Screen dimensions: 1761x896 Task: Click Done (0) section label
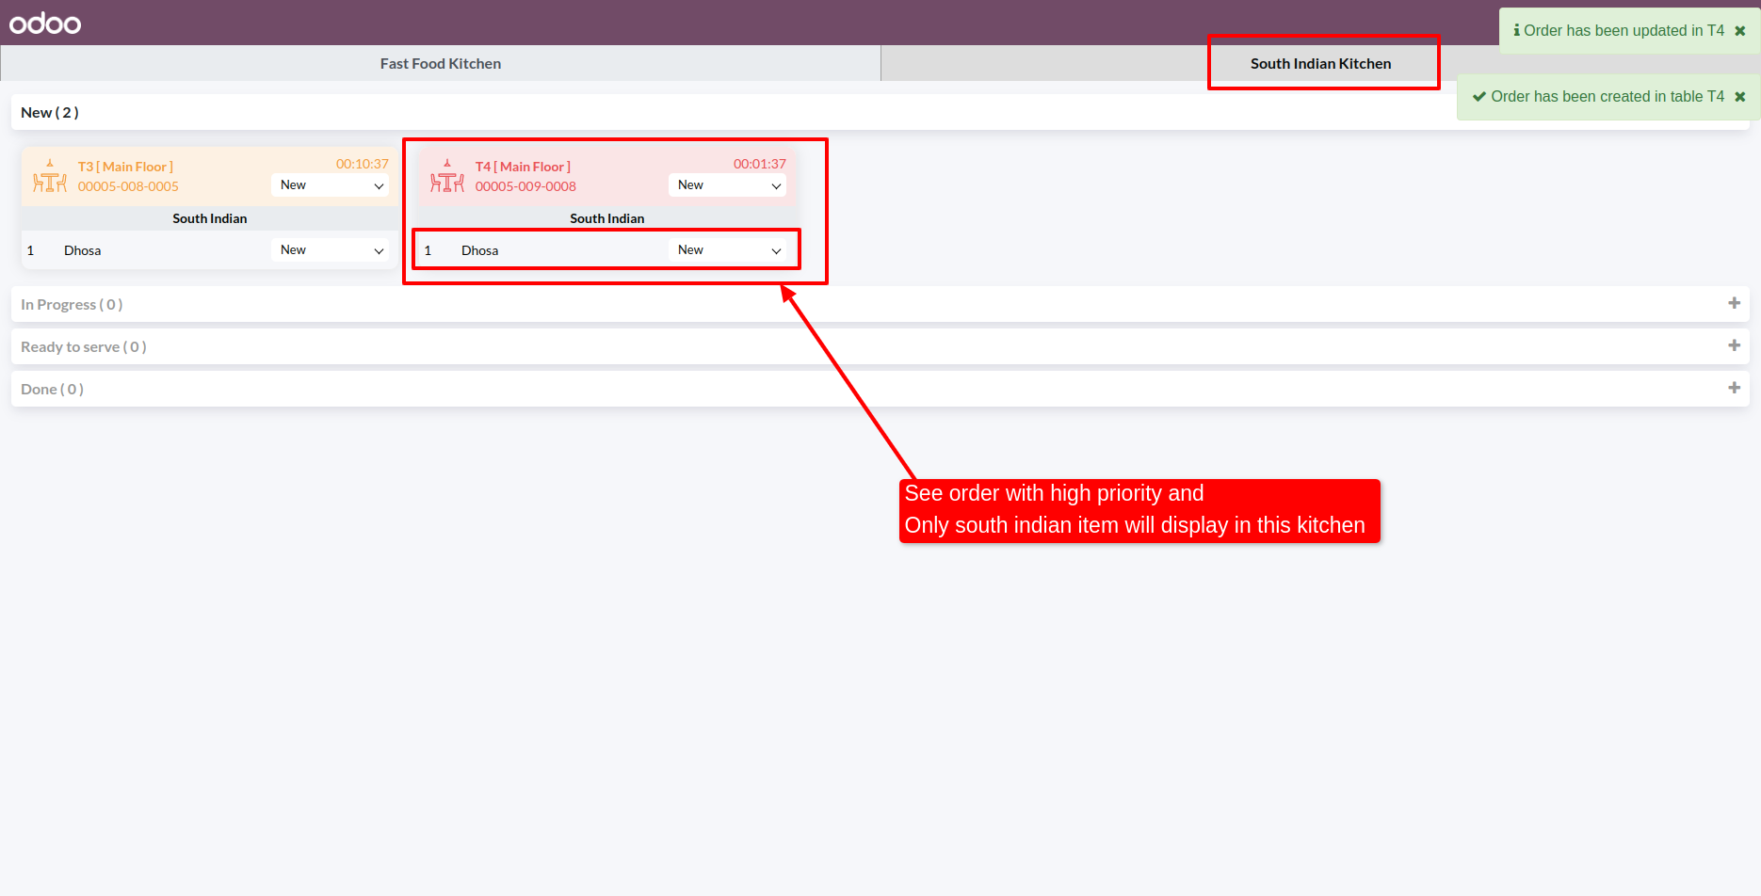click(53, 389)
